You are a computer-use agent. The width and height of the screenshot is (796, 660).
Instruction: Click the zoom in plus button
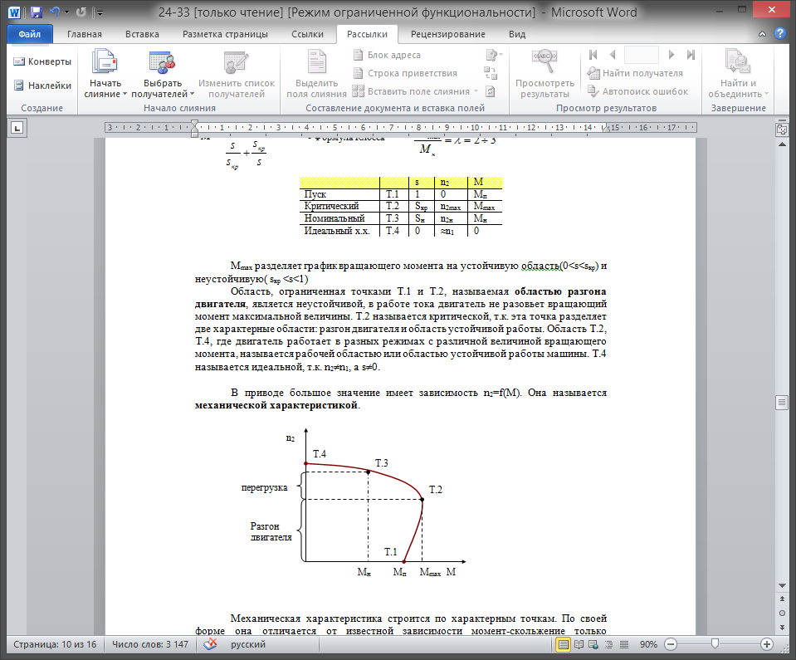click(x=767, y=644)
